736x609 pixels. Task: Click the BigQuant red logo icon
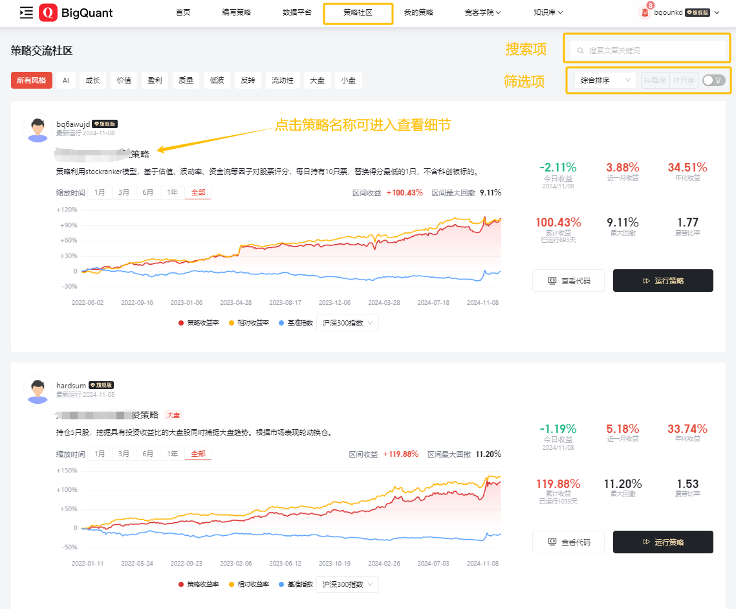click(48, 13)
